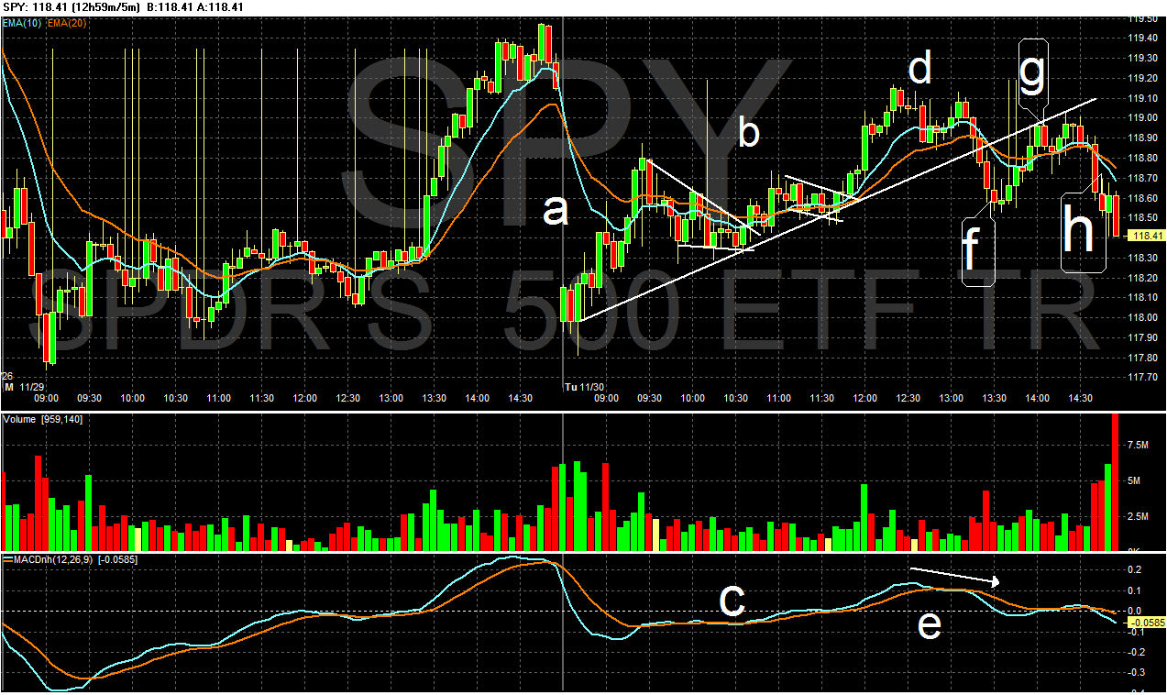The height and width of the screenshot is (695, 1167).
Task: Click the MACD line color legend icon
Action: [6, 558]
